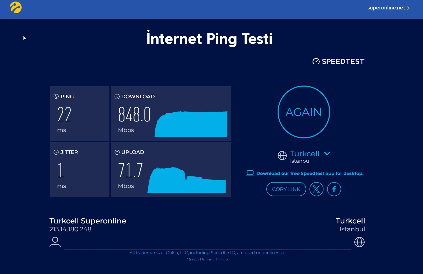Click the download speed graph
The height and width of the screenshot is (274, 423).
(191, 124)
